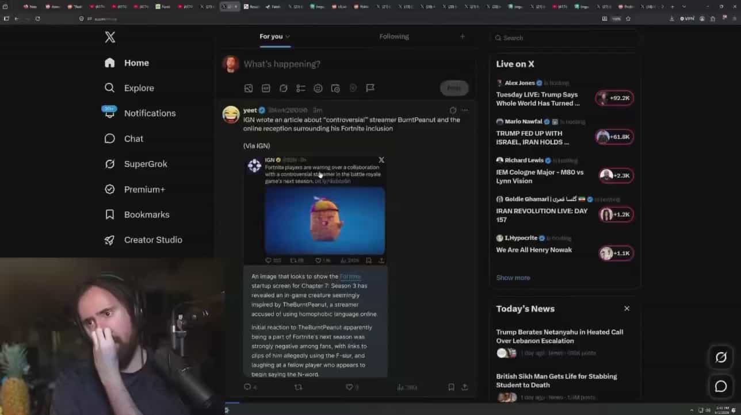The height and width of the screenshot is (415, 741).
Task: Add a GIF to the new post
Action: [x=266, y=88]
